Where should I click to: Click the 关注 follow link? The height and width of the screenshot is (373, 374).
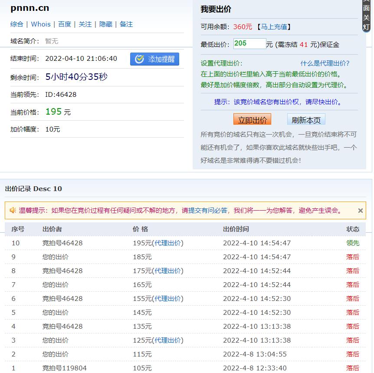point(85,24)
